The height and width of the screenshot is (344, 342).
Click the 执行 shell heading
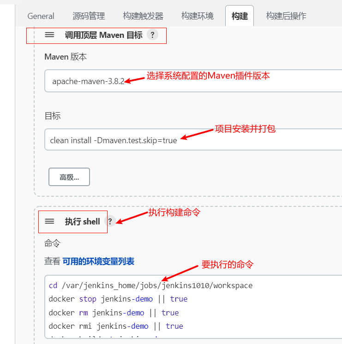tap(83, 222)
